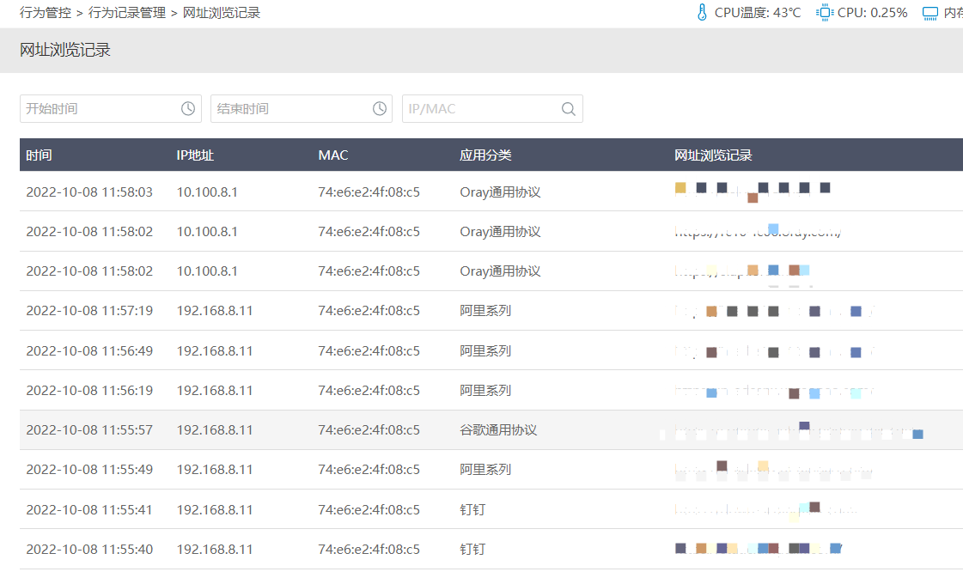Go to 行为管控 in the breadcrumb

pyautogui.click(x=46, y=13)
